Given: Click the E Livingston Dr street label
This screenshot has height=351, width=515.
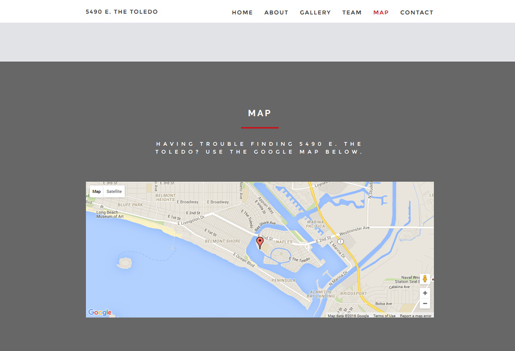Looking at the screenshot, I should [191, 221].
